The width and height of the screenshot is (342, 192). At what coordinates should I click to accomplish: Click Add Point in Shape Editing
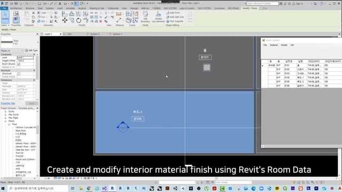[173, 13]
